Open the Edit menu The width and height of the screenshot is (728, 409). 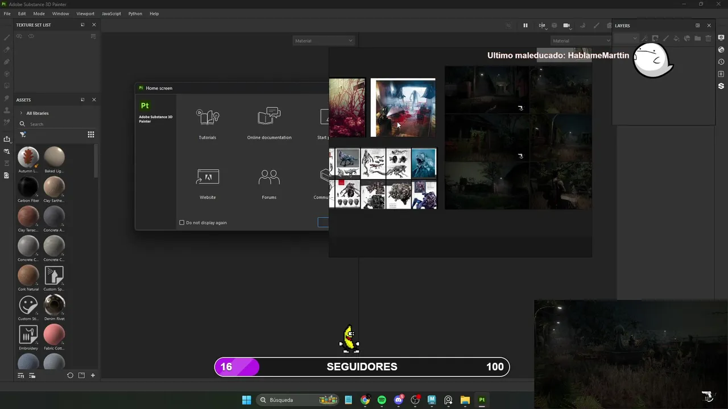22,14
